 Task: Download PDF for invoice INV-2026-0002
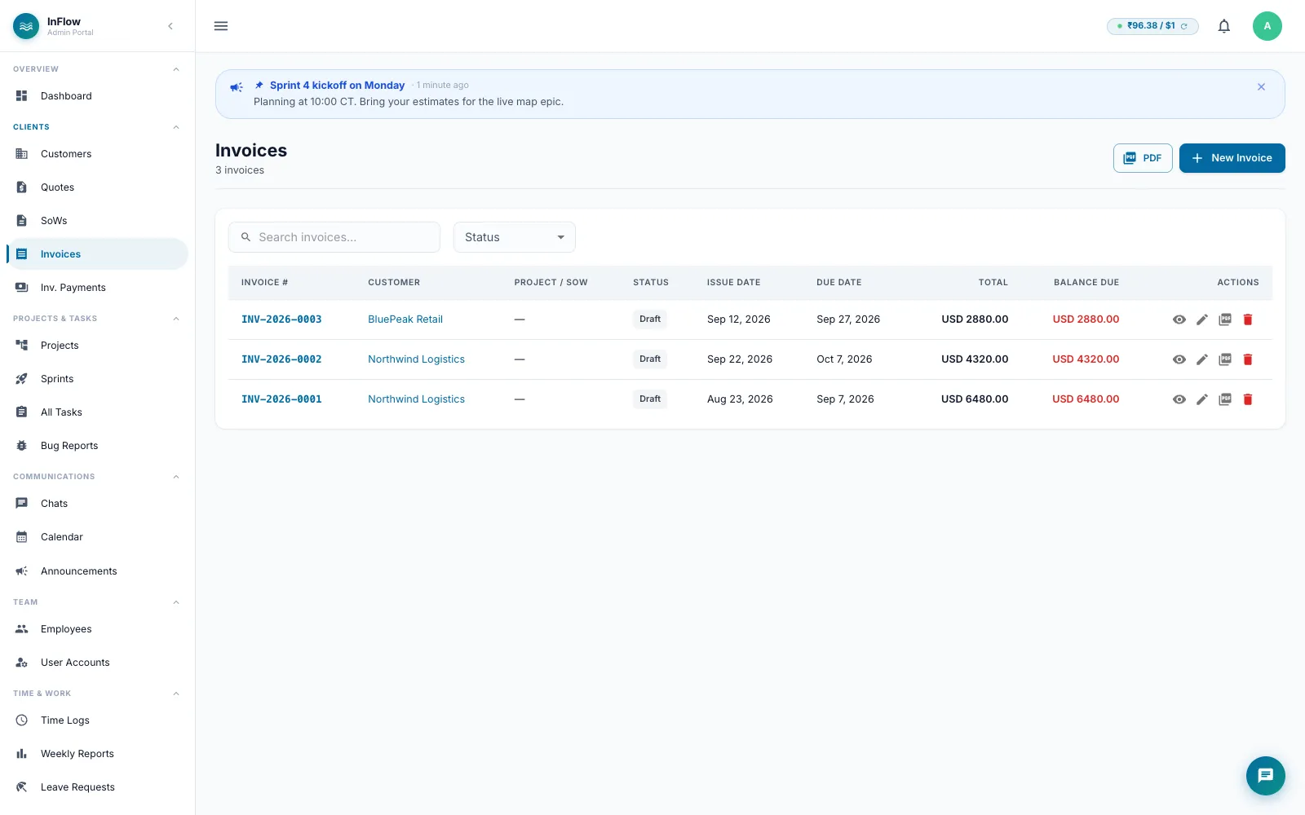click(x=1225, y=359)
